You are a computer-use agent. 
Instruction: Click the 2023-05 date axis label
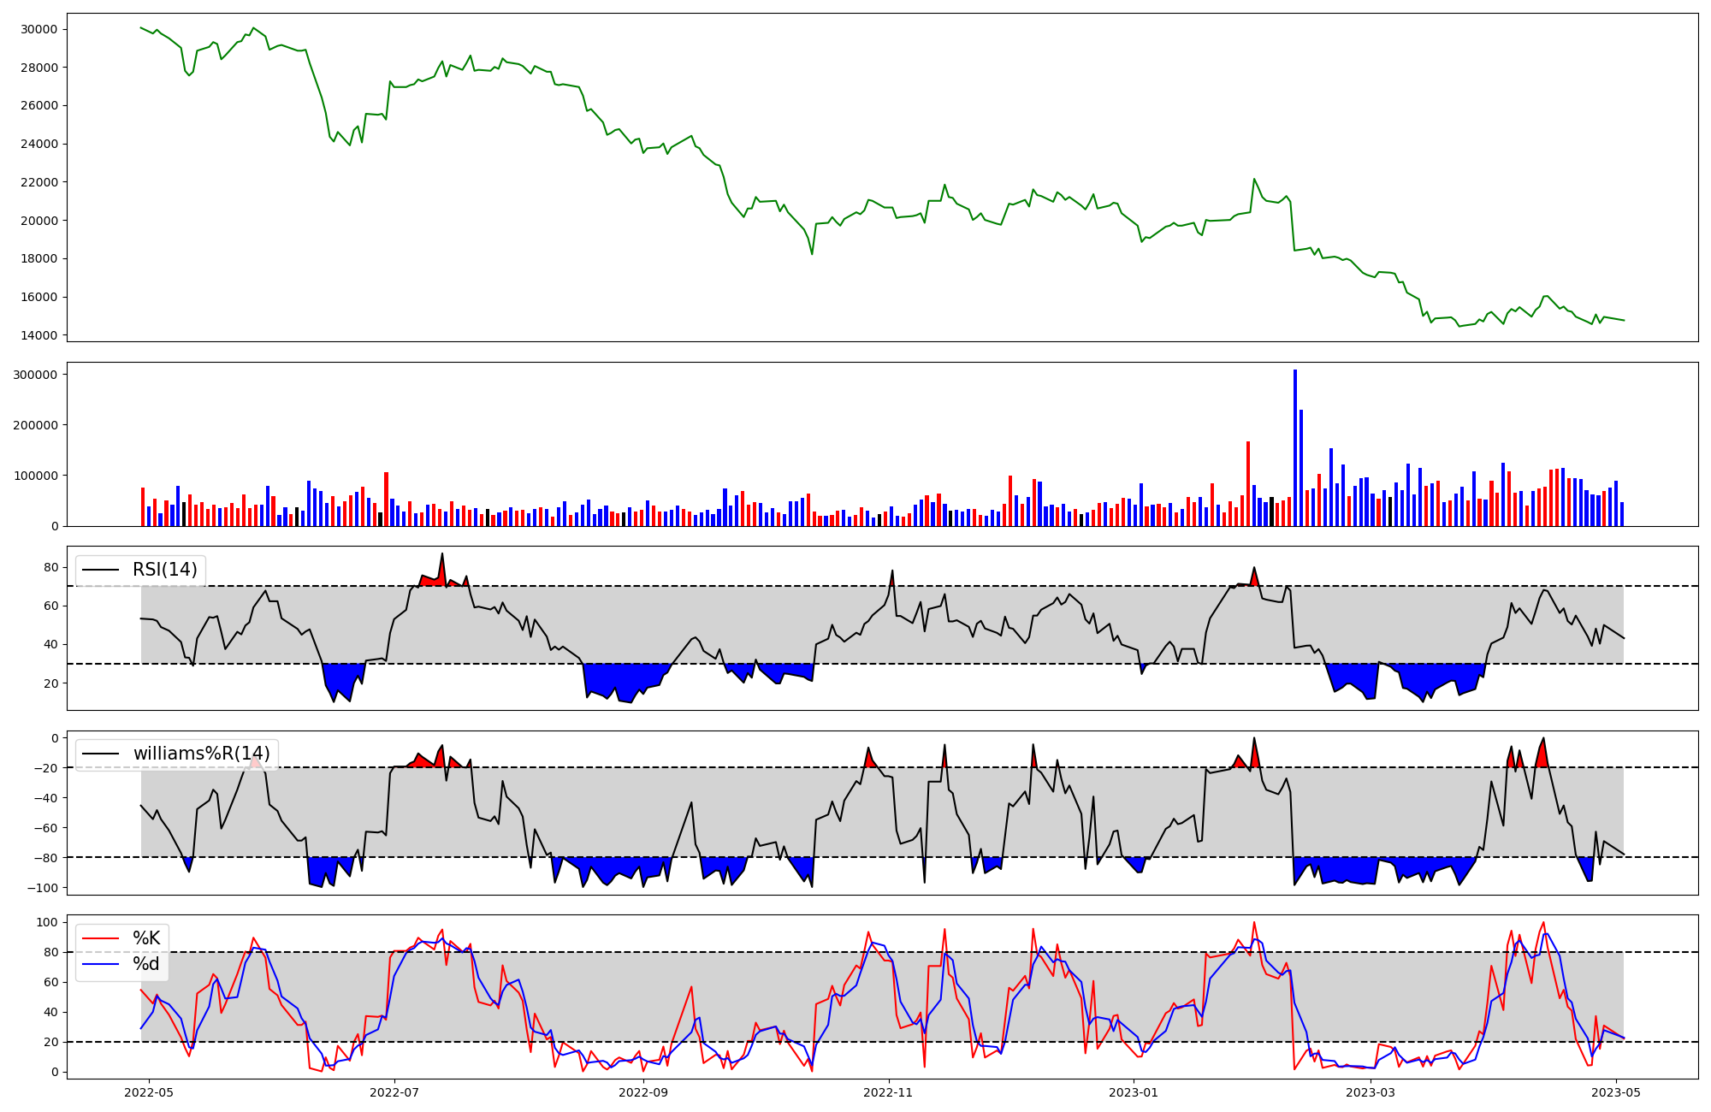(1616, 1092)
